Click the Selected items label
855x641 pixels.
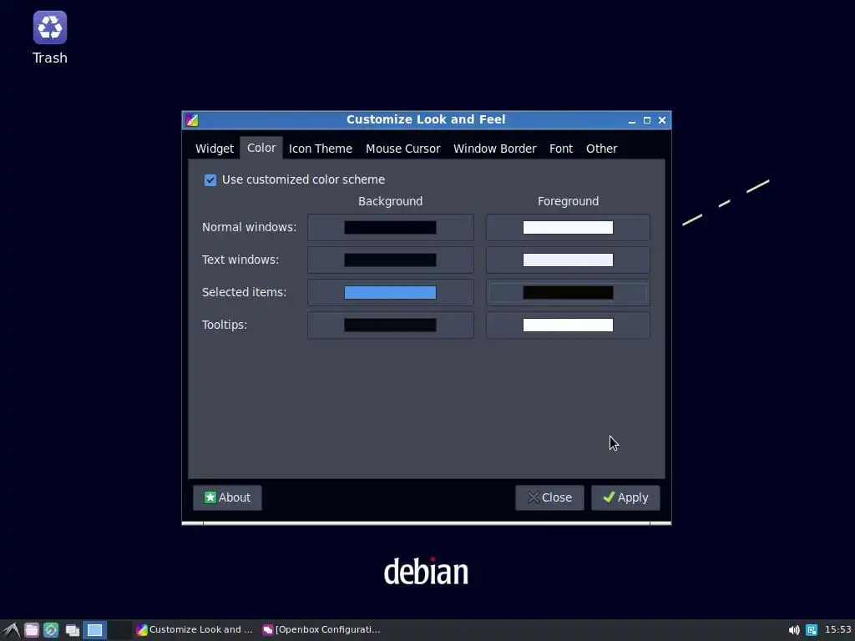tap(244, 293)
